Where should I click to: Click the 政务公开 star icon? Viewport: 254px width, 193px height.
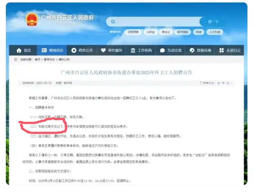coord(74,50)
